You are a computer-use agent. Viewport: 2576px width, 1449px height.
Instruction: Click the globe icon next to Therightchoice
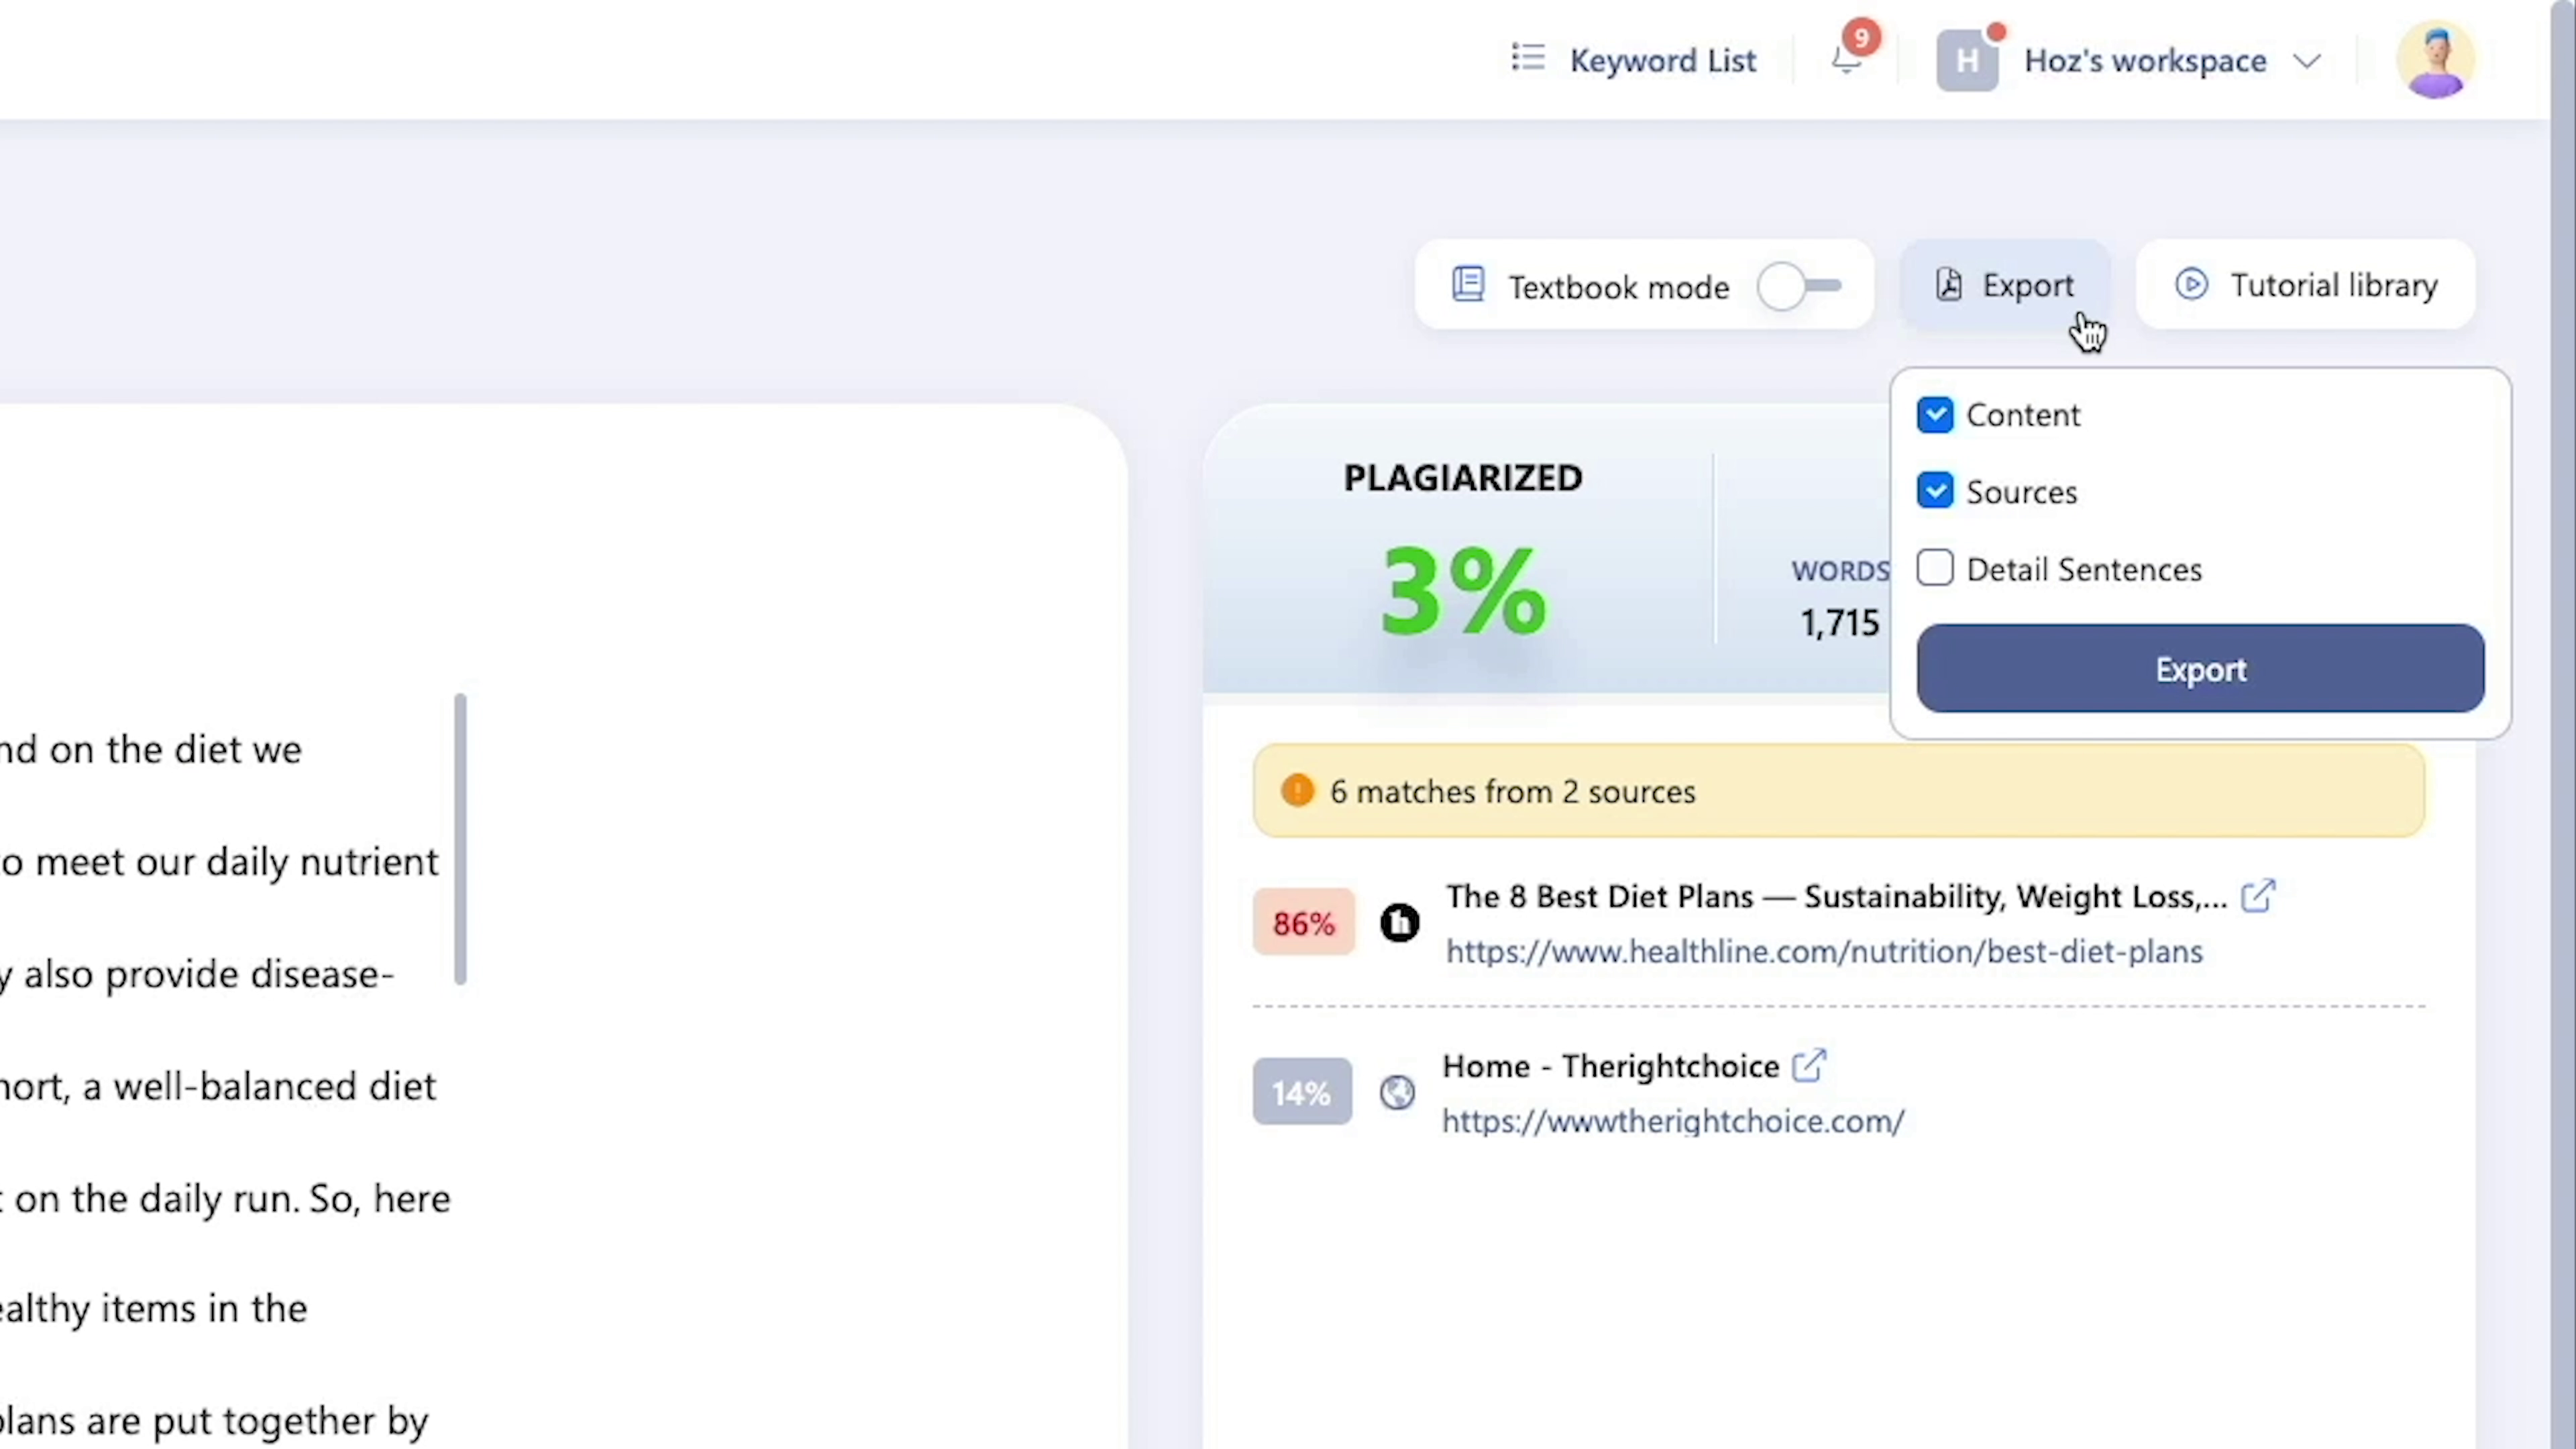(x=1397, y=1092)
